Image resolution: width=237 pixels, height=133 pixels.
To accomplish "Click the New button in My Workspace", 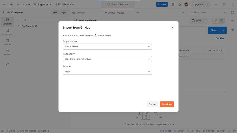I will pos(55,12).
